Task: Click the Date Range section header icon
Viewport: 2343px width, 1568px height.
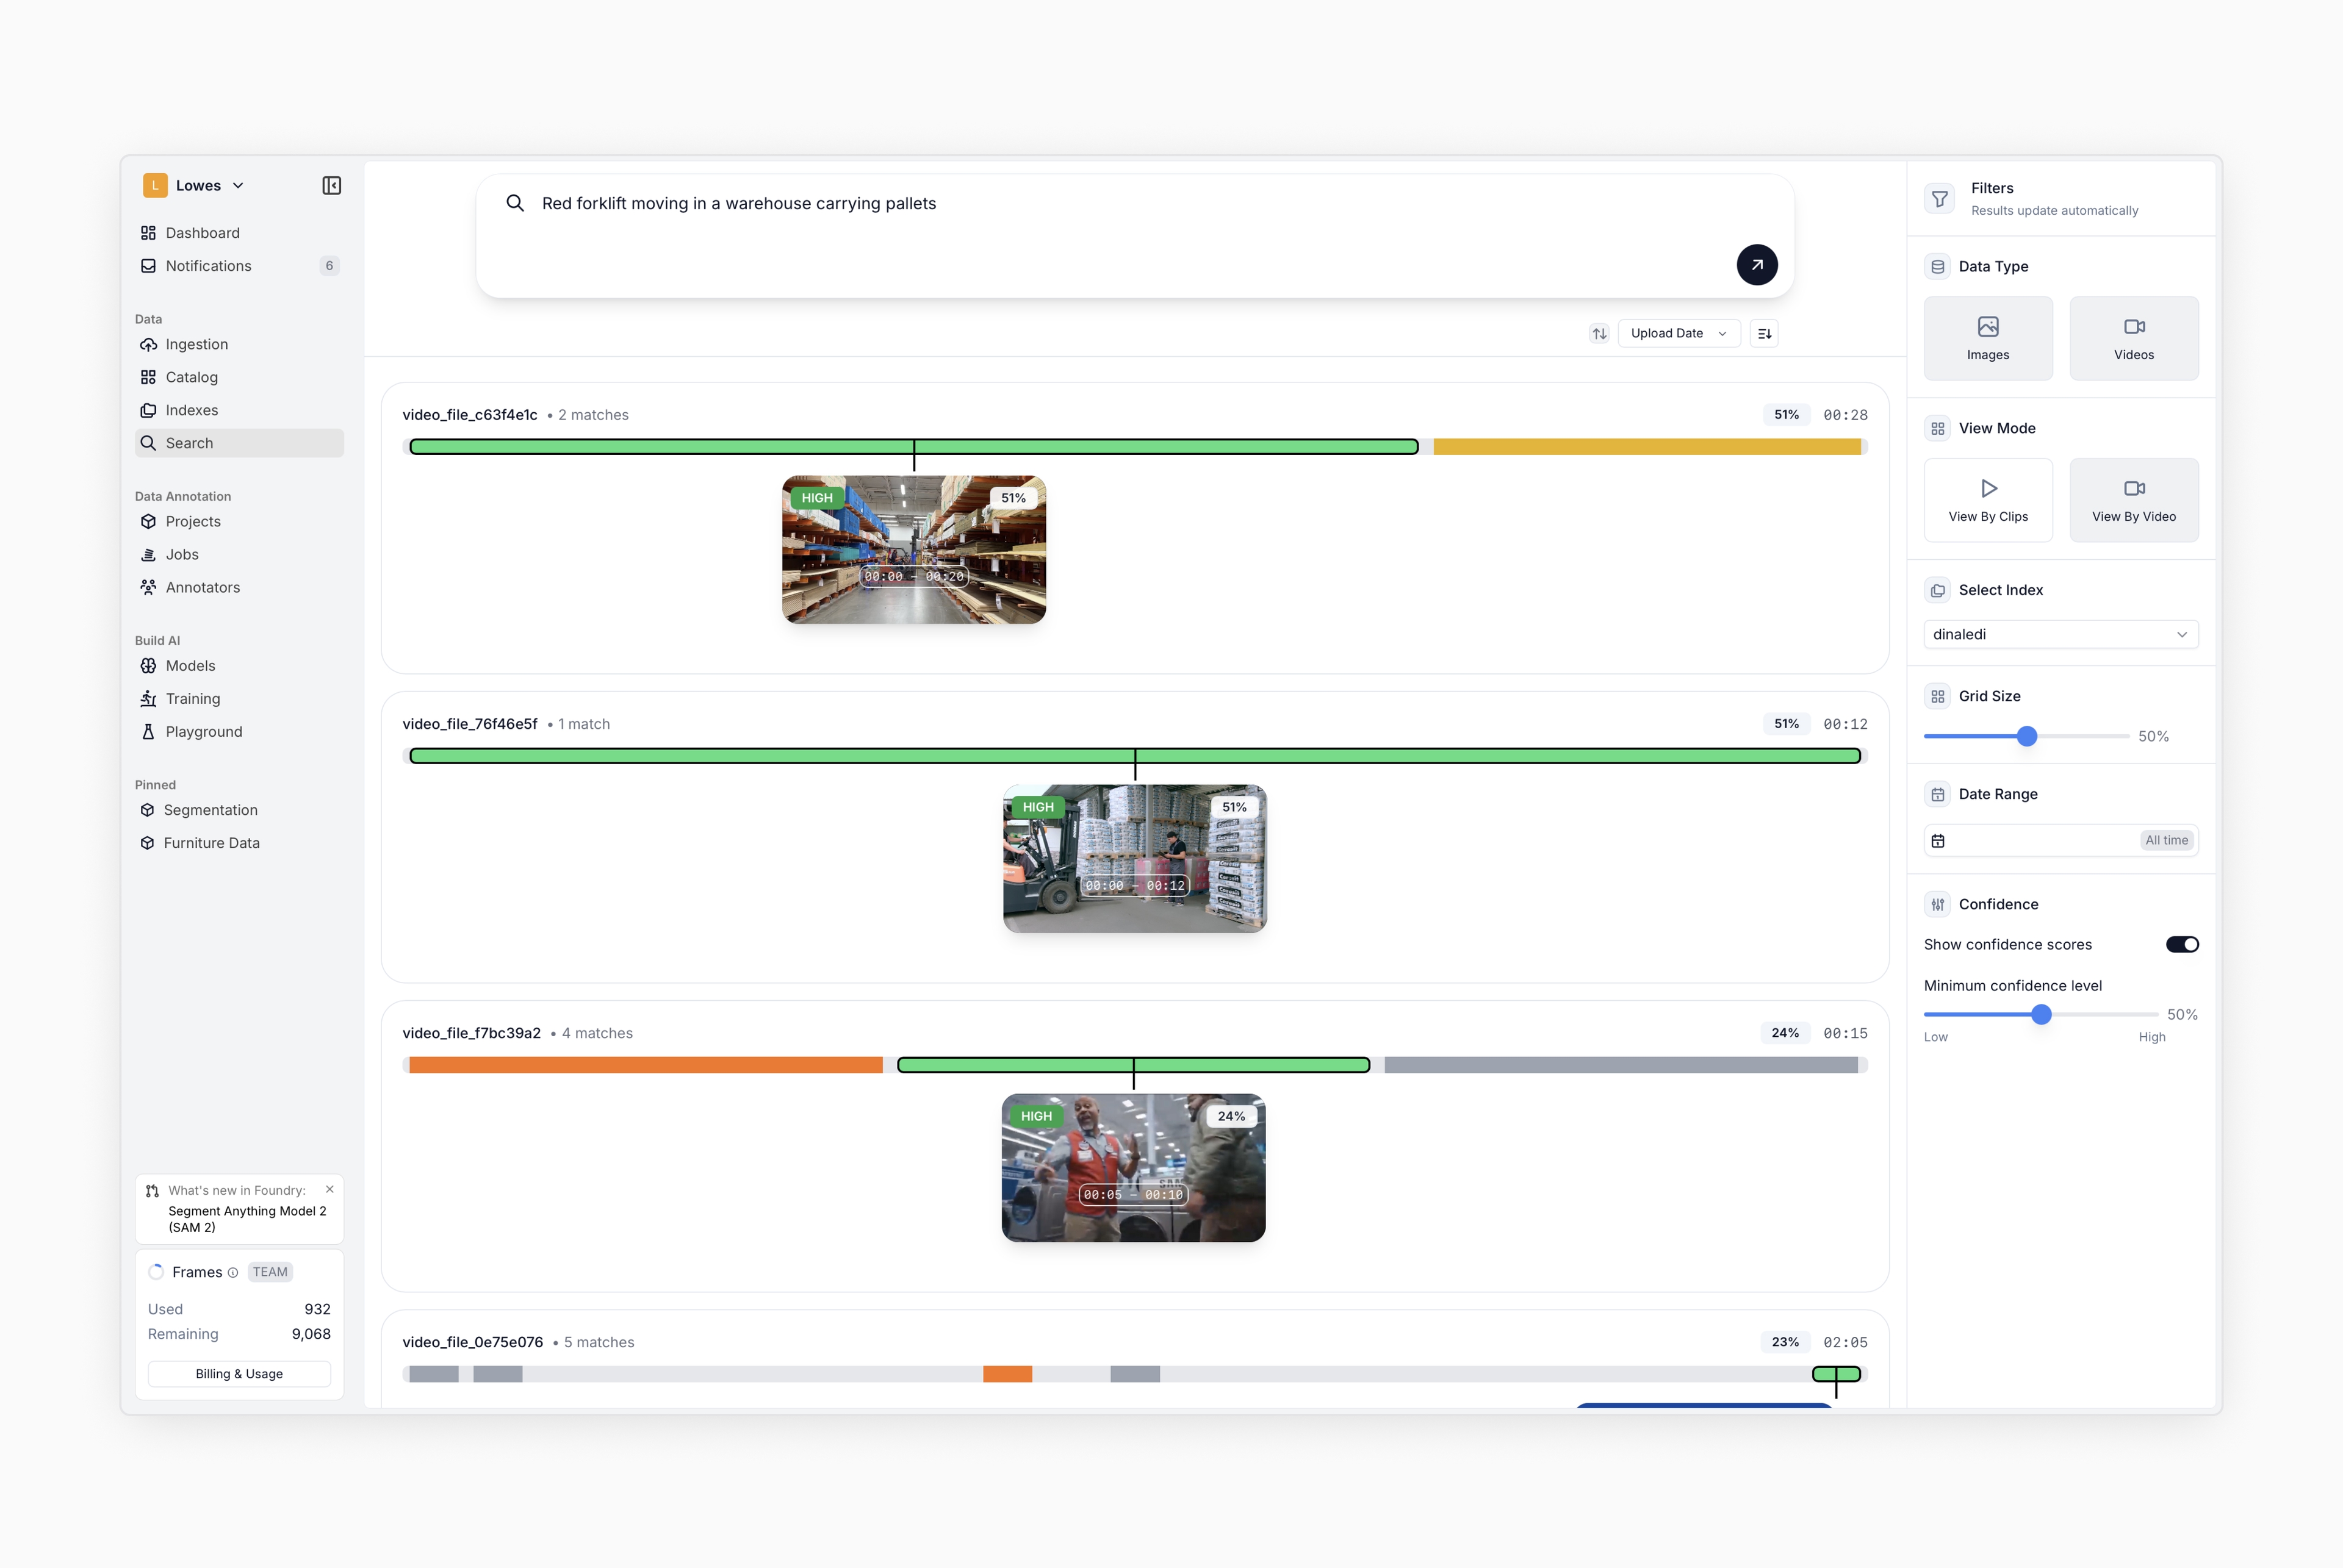Action: coord(1938,795)
